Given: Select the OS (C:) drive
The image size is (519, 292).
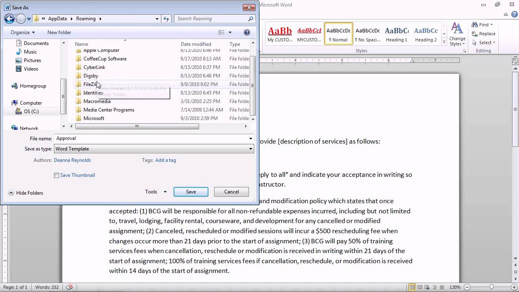Looking at the screenshot, I should [31, 112].
